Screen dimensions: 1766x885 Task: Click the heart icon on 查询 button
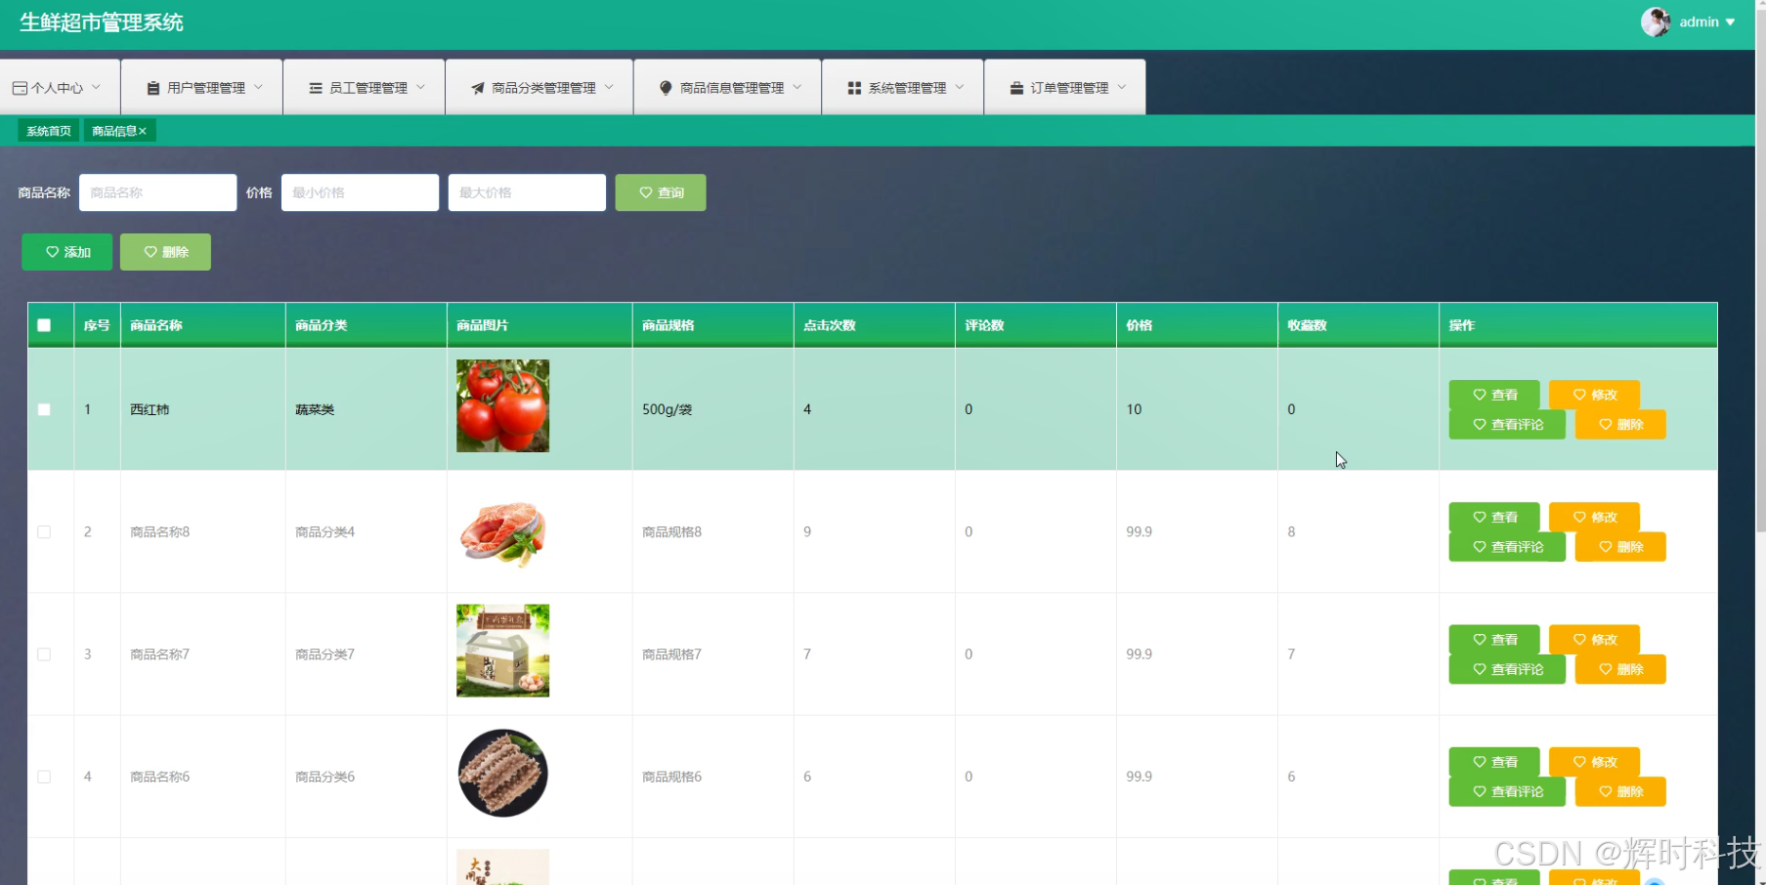pyautogui.click(x=646, y=192)
